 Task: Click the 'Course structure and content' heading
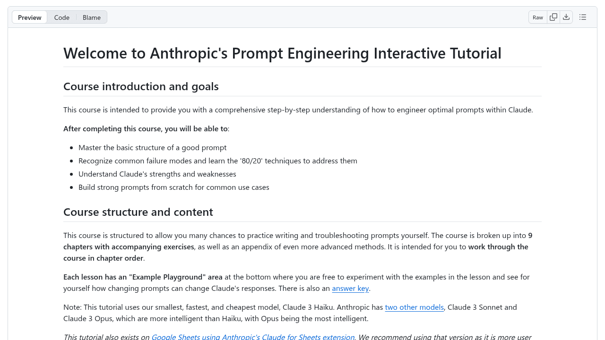click(138, 212)
